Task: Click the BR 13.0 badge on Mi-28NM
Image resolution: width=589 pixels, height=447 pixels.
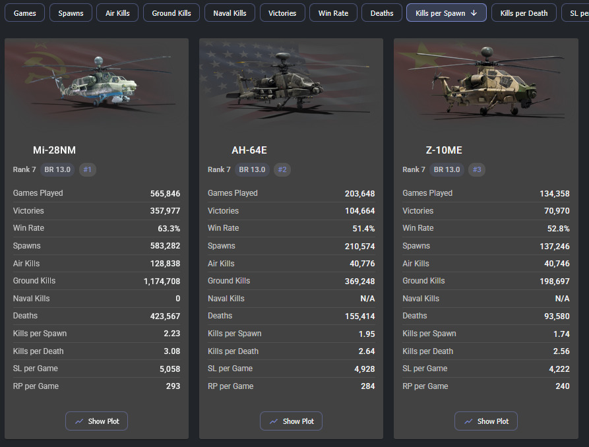Action: (x=57, y=169)
